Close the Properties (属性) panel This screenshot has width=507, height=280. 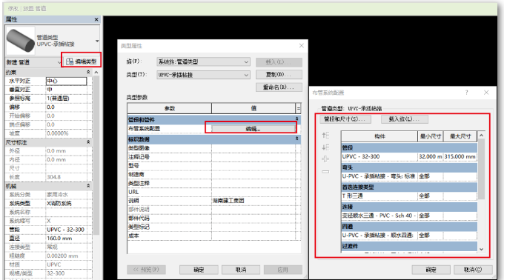pyautogui.click(x=96, y=20)
